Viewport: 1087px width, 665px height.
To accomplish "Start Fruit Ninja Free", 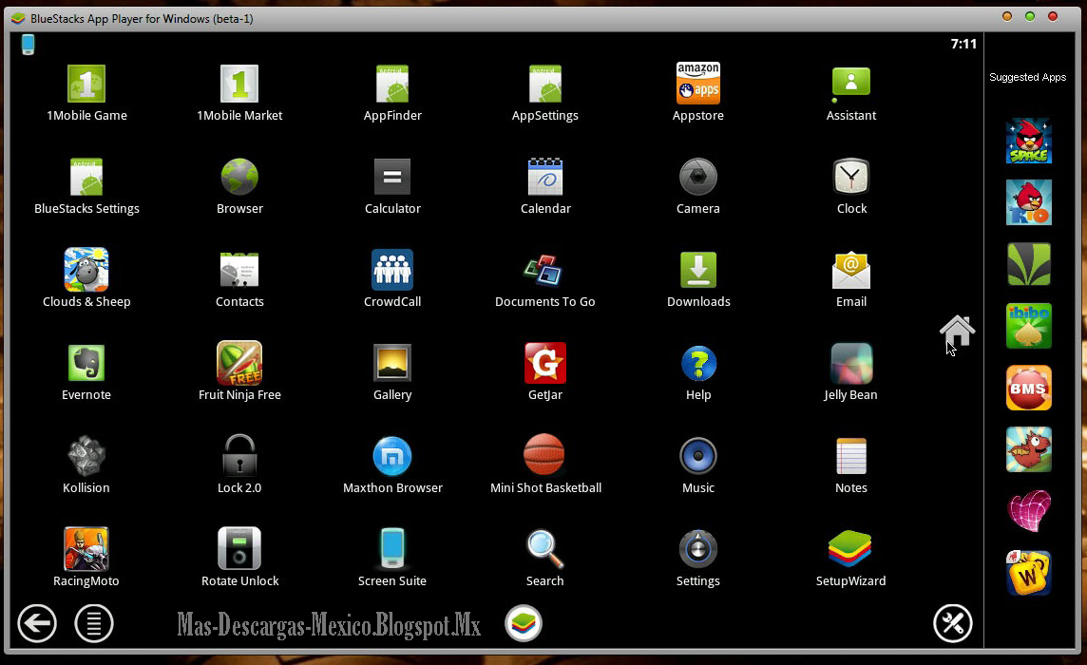I will coord(239,363).
